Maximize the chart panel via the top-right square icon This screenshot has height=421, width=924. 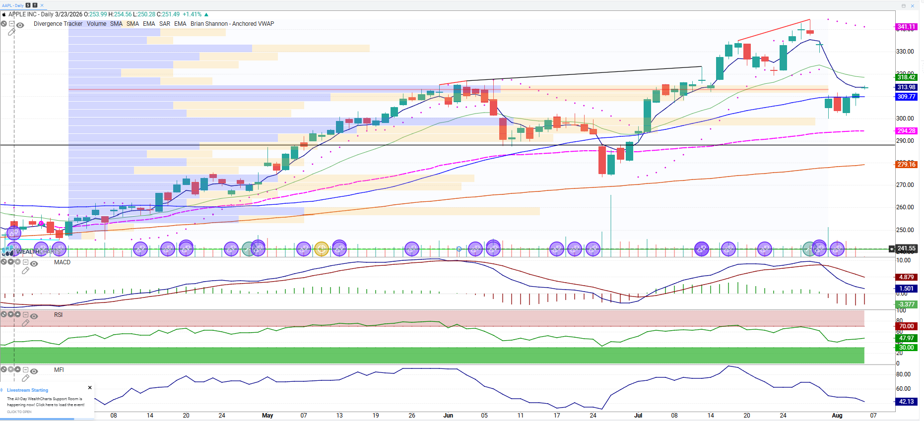(x=904, y=6)
